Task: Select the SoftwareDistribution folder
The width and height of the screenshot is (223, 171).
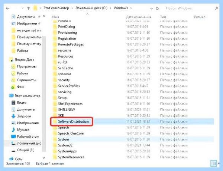Action: [73, 122]
